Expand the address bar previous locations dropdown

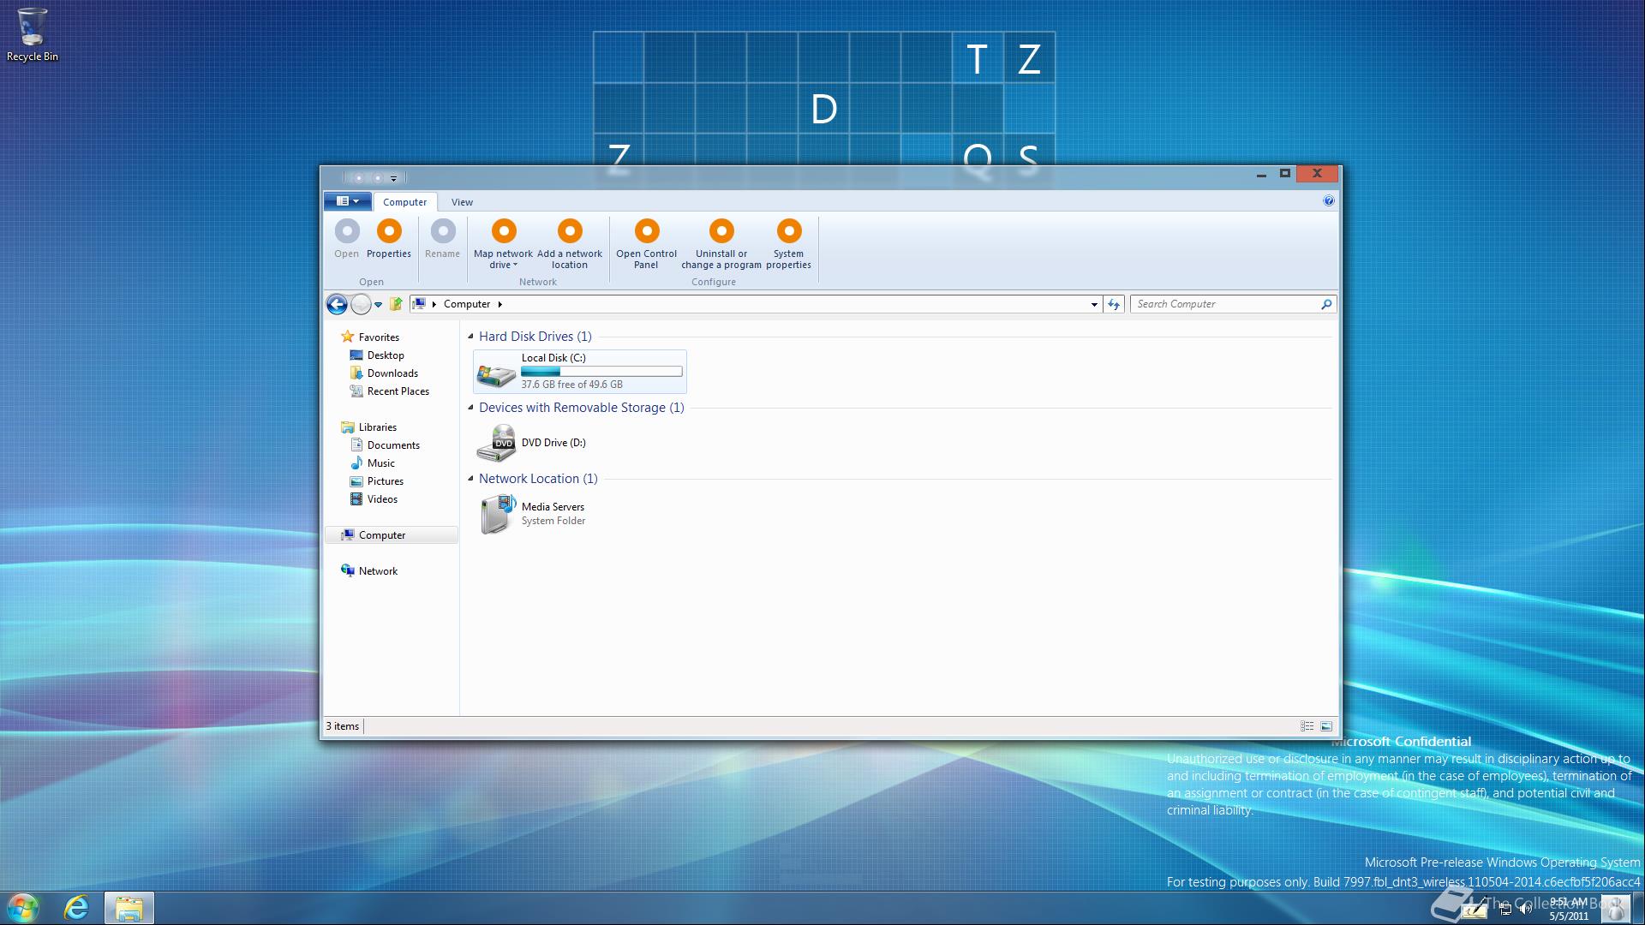coord(1094,305)
